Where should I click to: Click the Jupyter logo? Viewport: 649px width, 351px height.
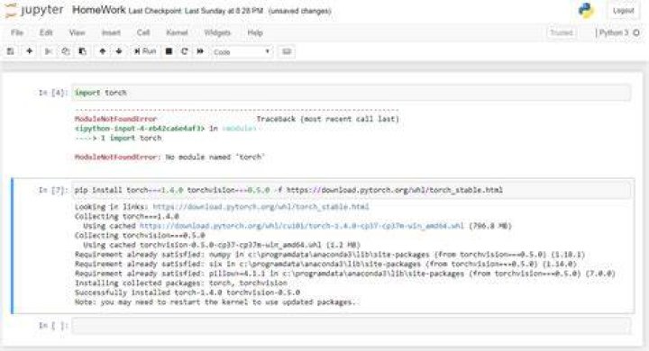[34, 10]
